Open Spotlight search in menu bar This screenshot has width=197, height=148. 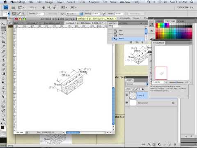coord(192,2)
